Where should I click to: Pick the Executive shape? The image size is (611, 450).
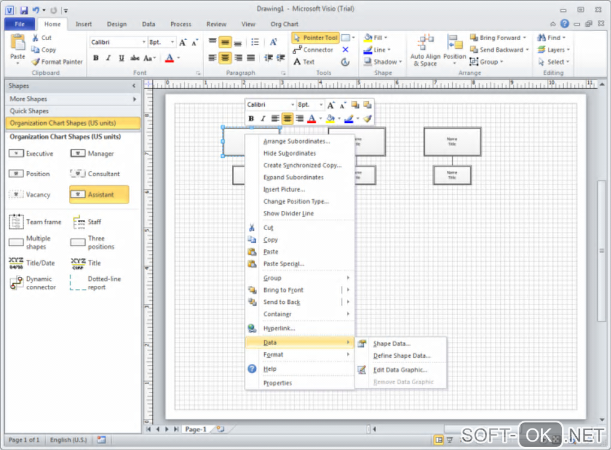pyautogui.click(x=31, y=154)
